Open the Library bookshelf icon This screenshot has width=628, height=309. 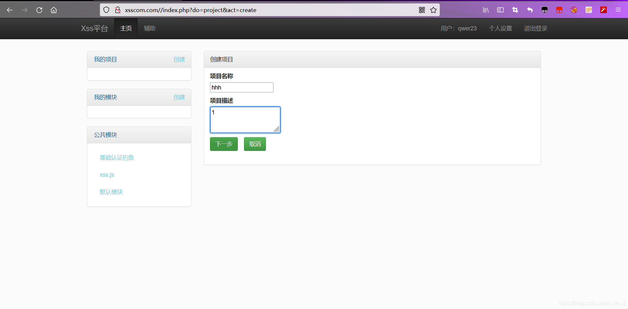tap(486, 10)
